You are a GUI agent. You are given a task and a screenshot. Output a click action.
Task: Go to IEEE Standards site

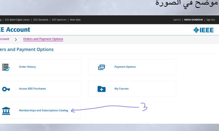click(40, 20)
